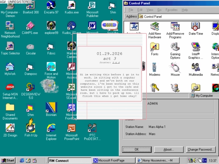Open Modems in Control Panel
Screen dimensions: 219x164
pyautogui.click(x=155, y=69)
